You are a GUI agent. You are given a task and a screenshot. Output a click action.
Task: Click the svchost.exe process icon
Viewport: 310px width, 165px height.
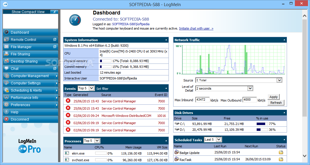tap(67, 160)
